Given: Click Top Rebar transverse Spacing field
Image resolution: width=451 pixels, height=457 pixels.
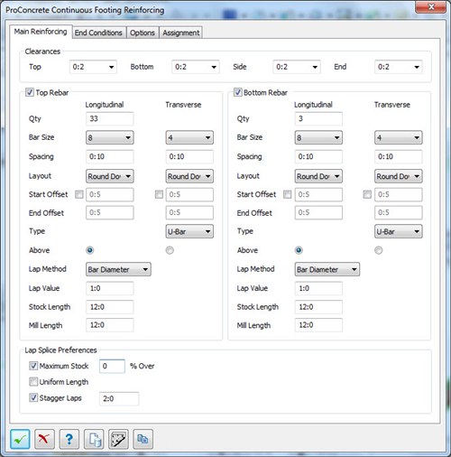Looking at the screenshot, I should [189, 156].
